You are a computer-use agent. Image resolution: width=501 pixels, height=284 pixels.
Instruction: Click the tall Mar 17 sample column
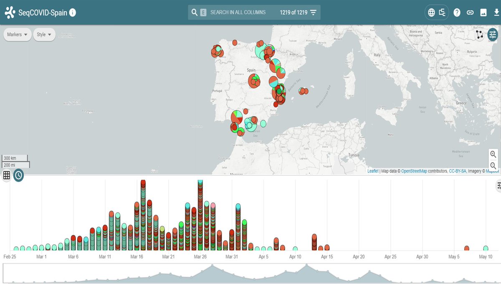pyautogui.click(x=143, y=215)
